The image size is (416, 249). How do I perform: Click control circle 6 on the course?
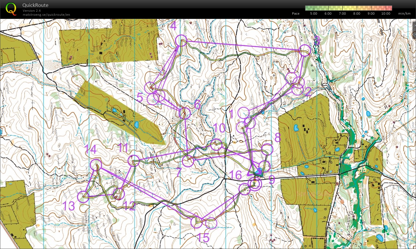[185, 113]
